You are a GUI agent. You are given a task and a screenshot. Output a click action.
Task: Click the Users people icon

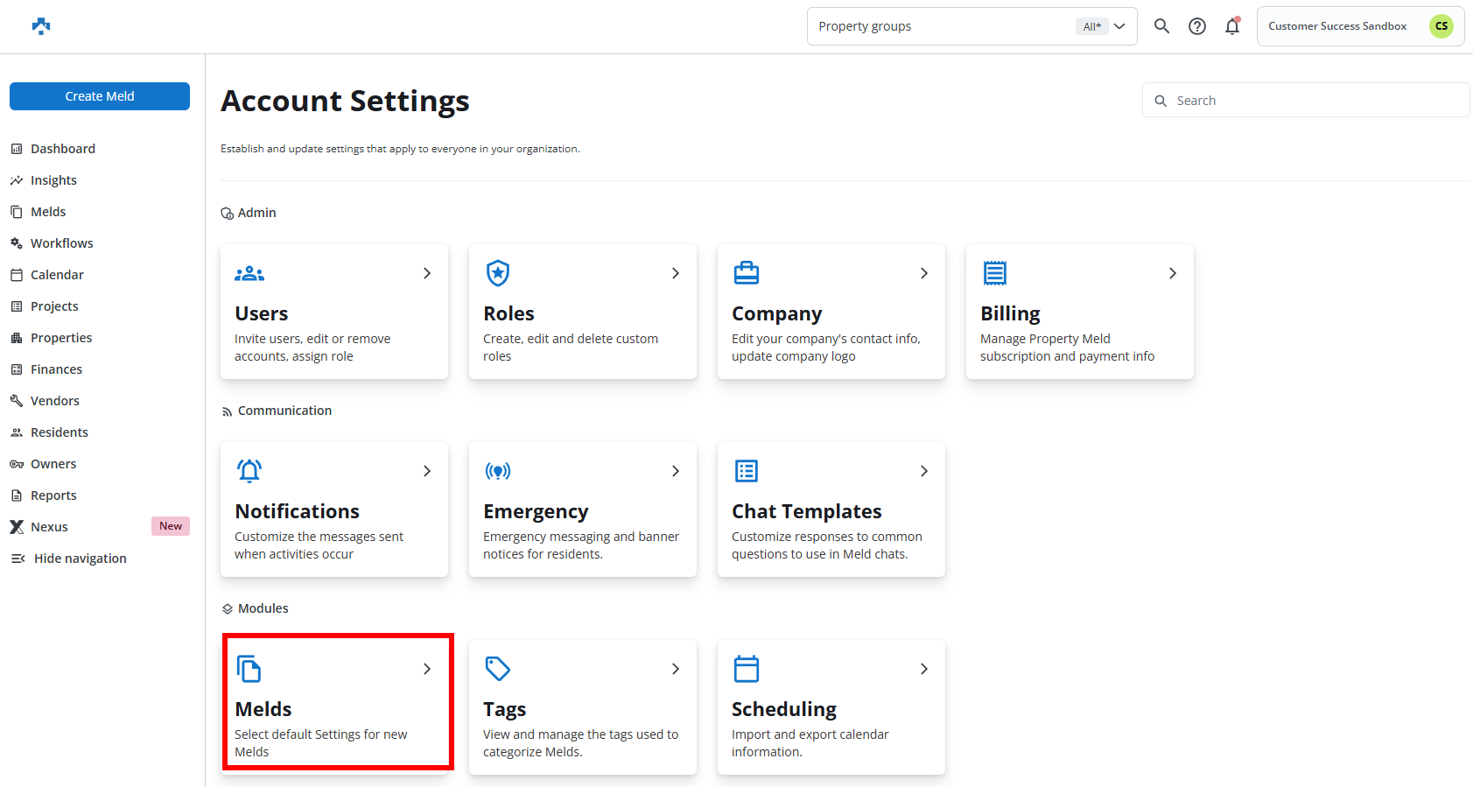pyautogui.click(x=249, y=274)
